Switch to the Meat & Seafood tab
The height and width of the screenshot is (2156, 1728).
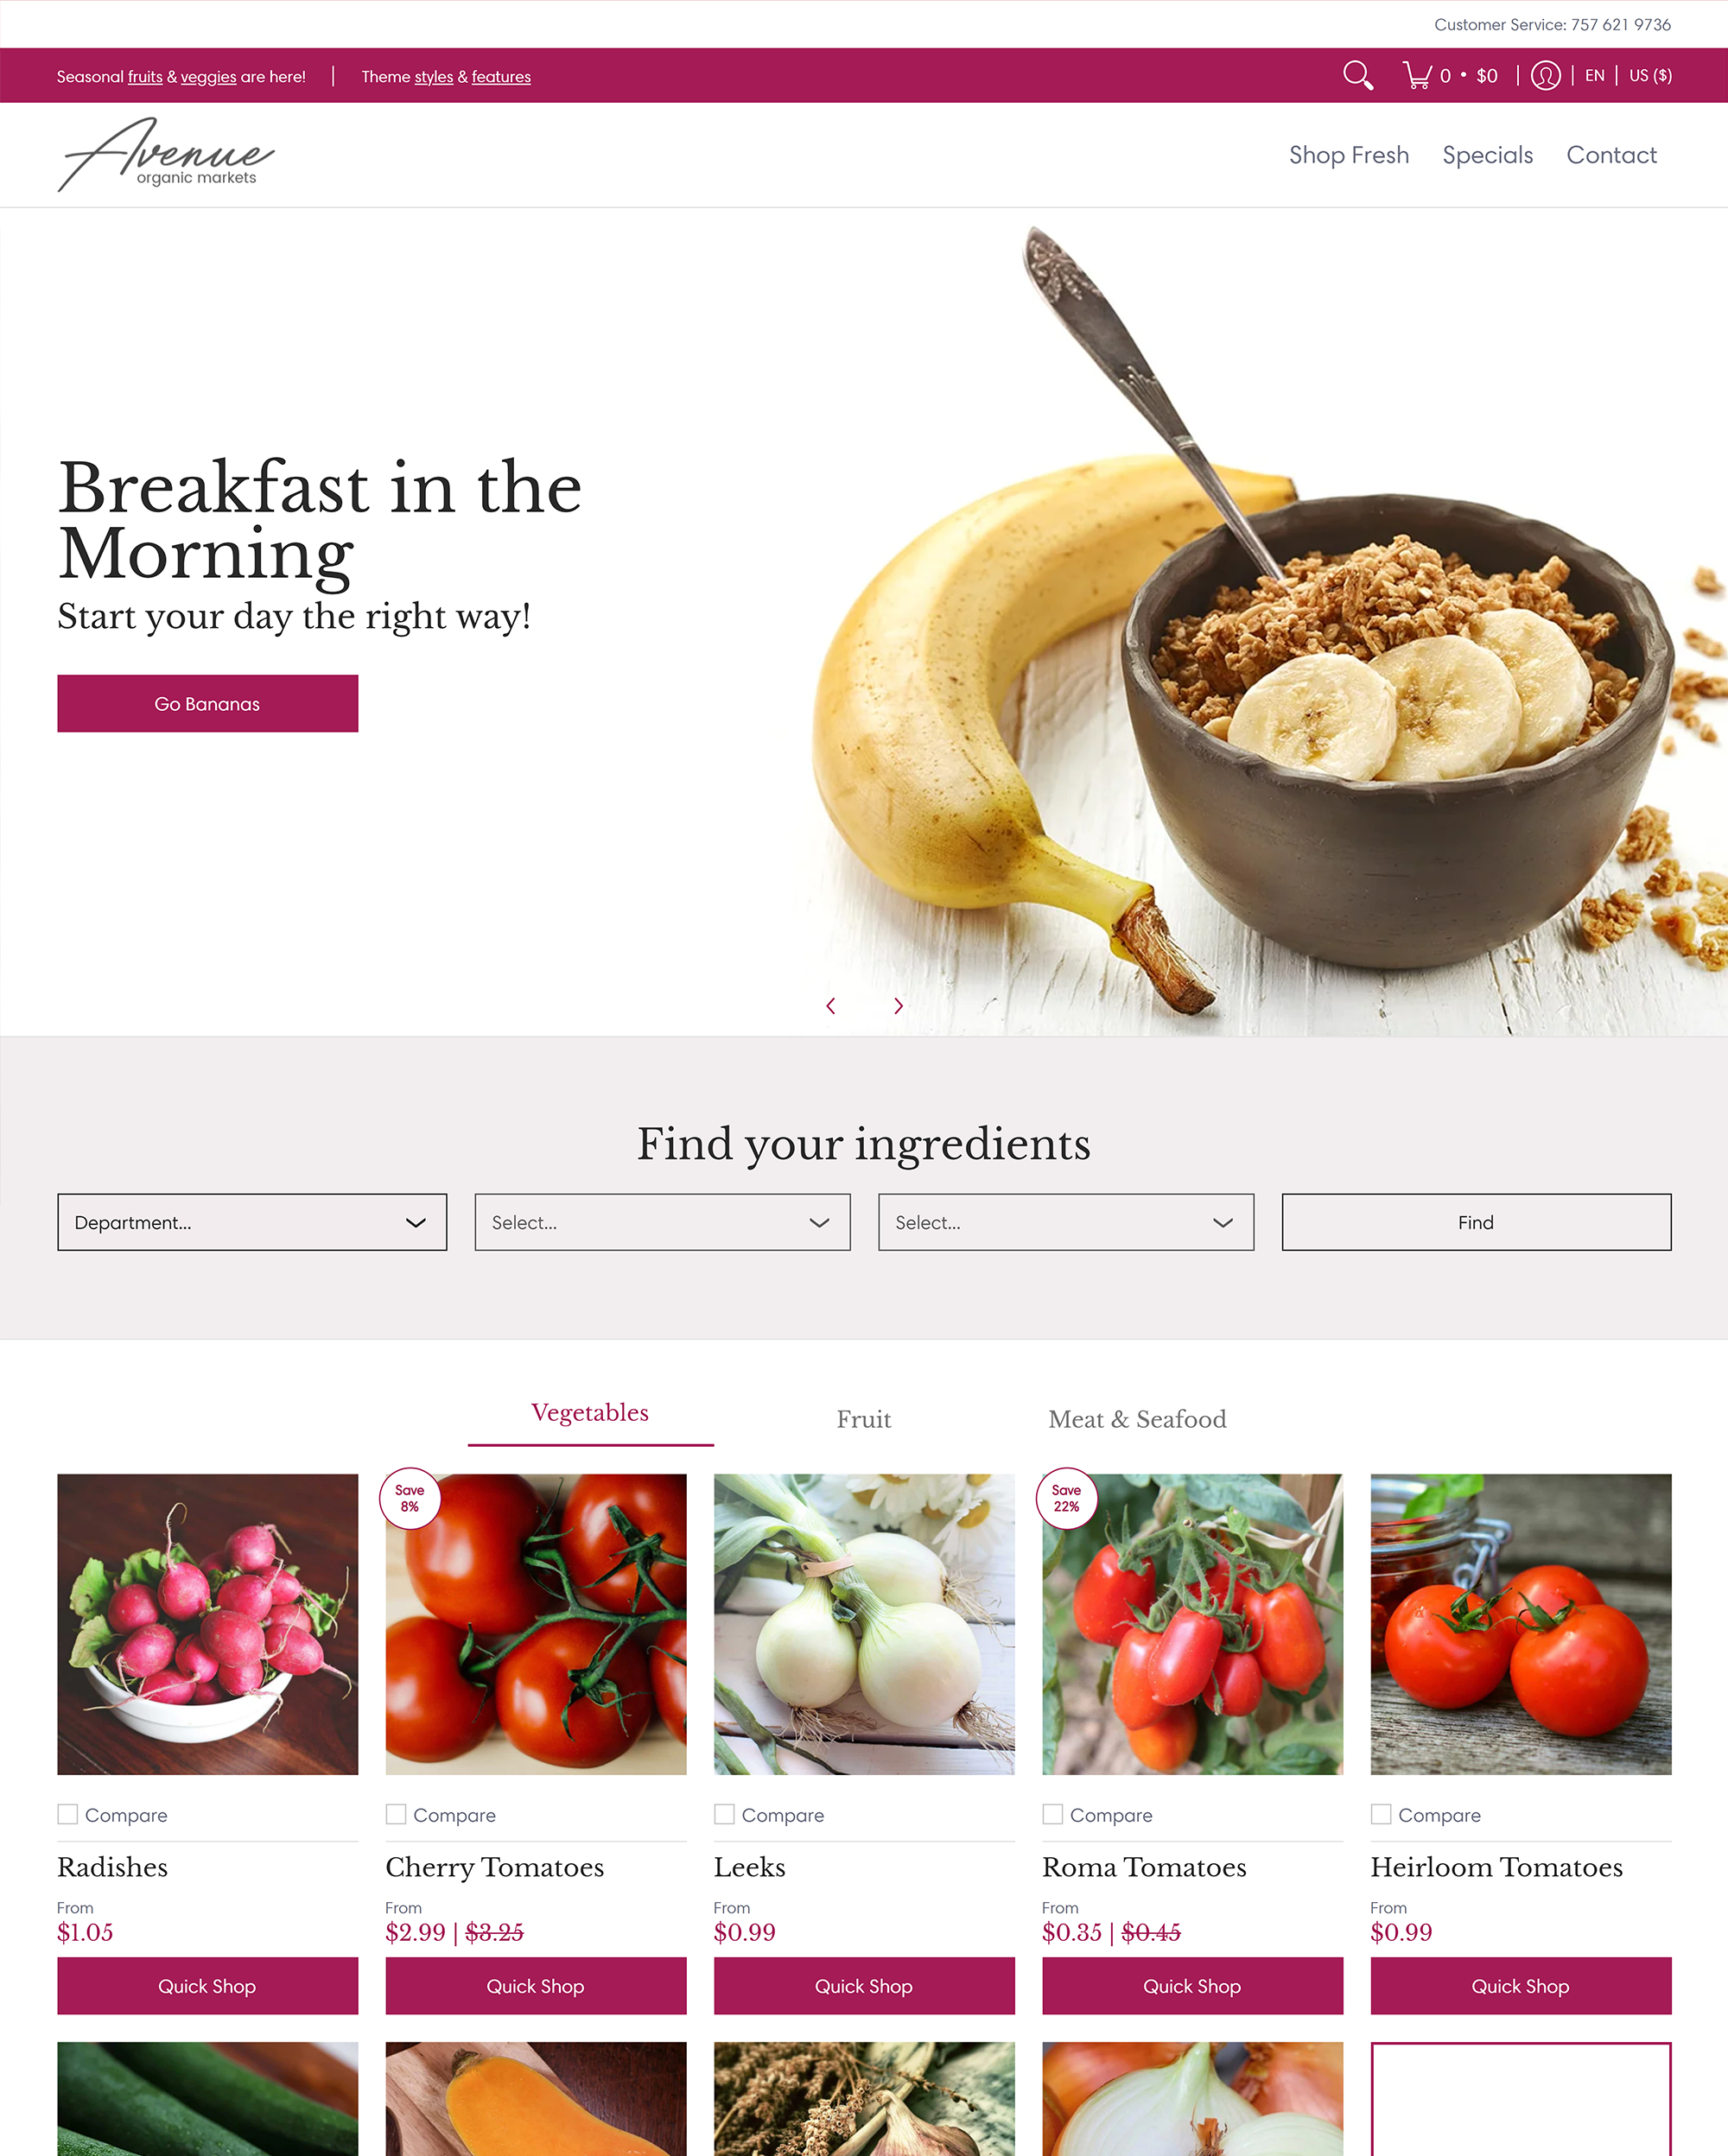tap(1135, 1417)
